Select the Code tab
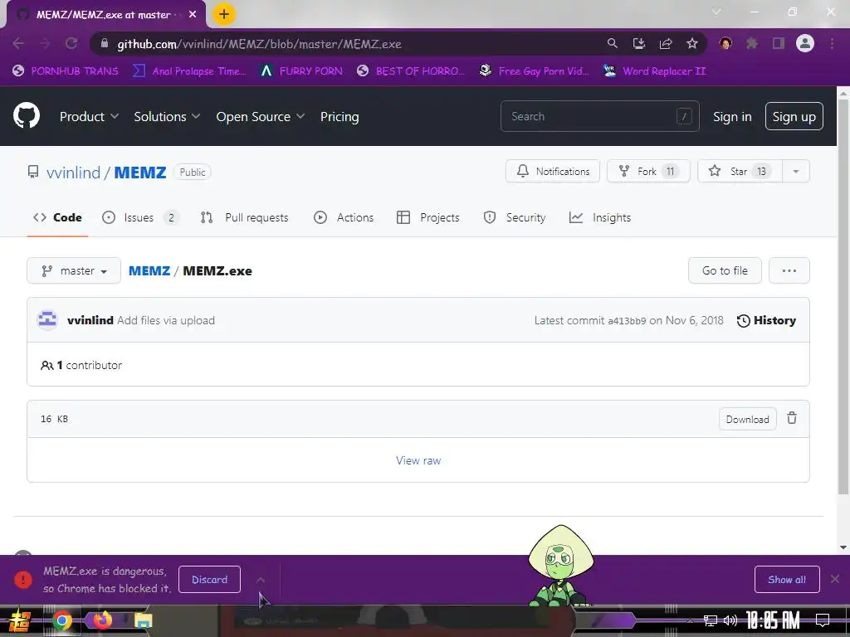This screenshot has height=637, width=850. pos(57,217)
